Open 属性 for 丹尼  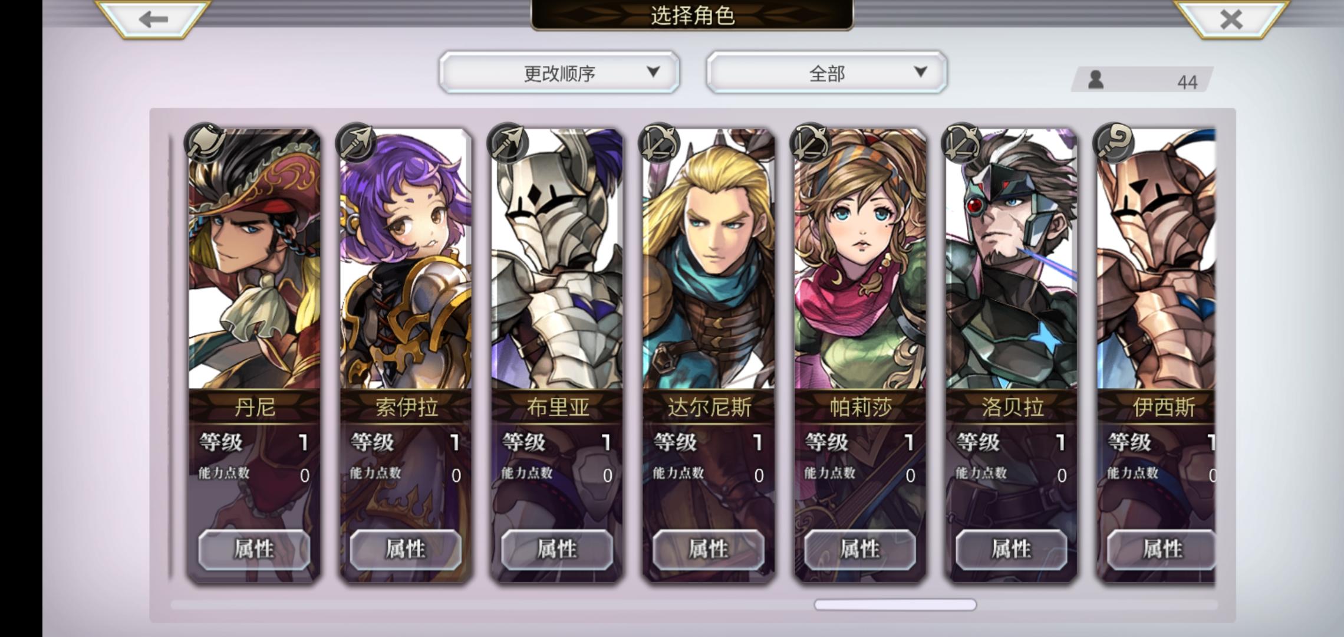(254, 550)
